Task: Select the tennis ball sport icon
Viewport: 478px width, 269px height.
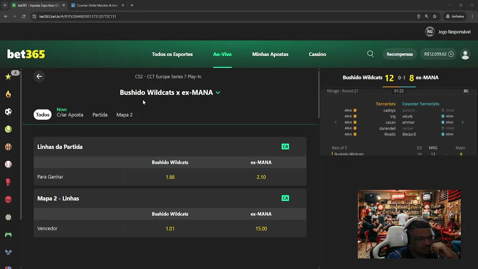Action: (8, 129)
